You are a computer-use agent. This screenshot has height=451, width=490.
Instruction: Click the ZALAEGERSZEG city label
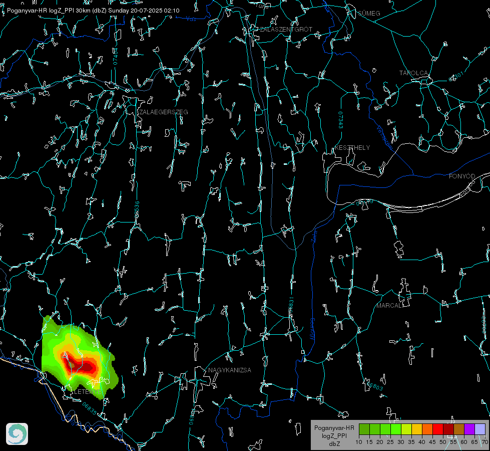[164, 112]
